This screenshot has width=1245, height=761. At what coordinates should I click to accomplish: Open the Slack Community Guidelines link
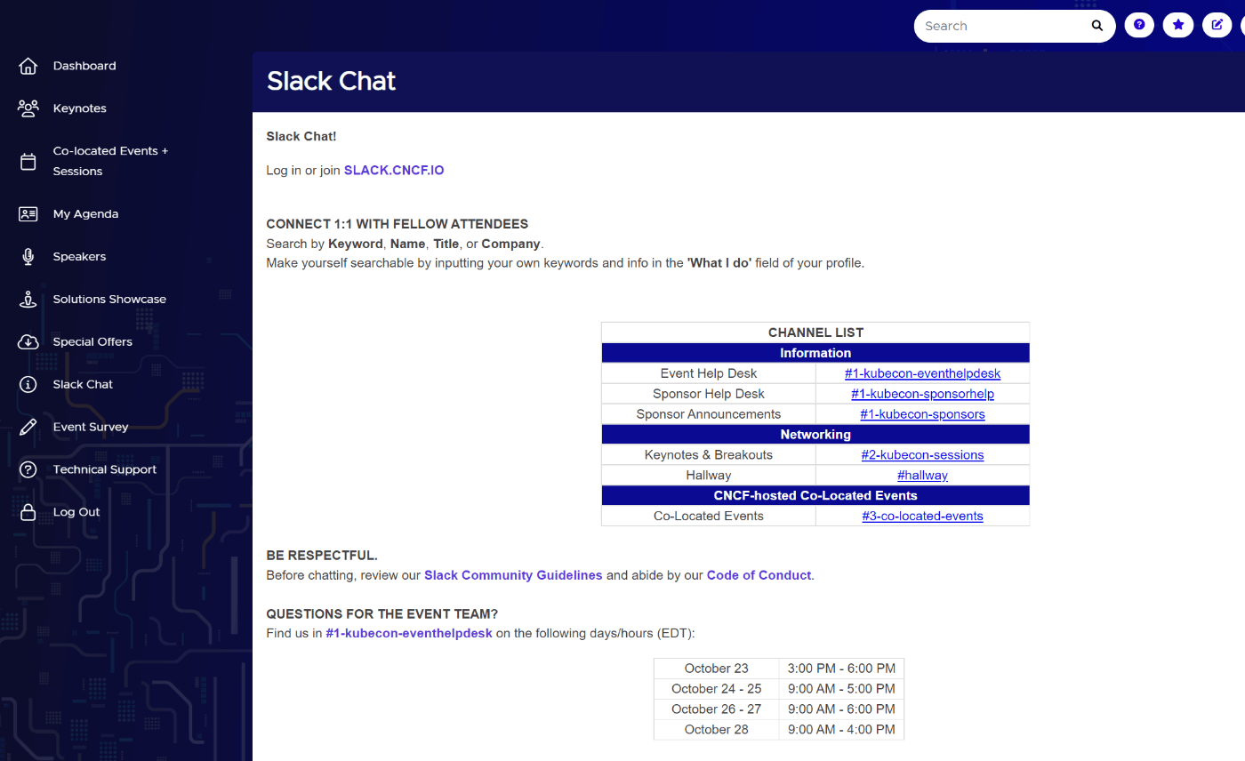[513, 576]
